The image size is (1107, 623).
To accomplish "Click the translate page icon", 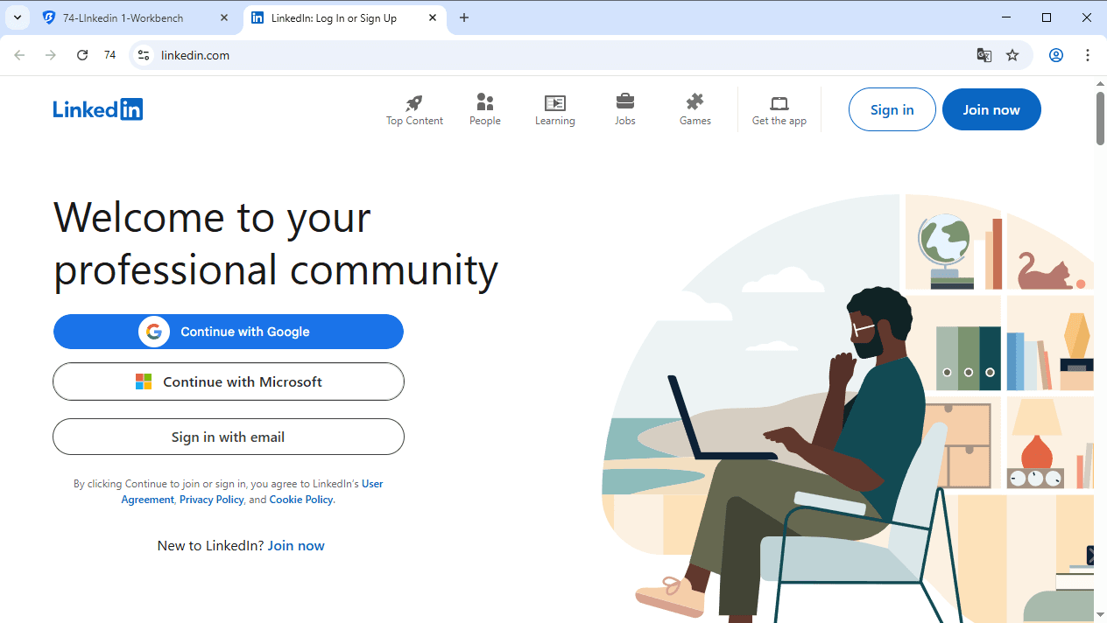I will pyautogui.click(x=984, y=55).
